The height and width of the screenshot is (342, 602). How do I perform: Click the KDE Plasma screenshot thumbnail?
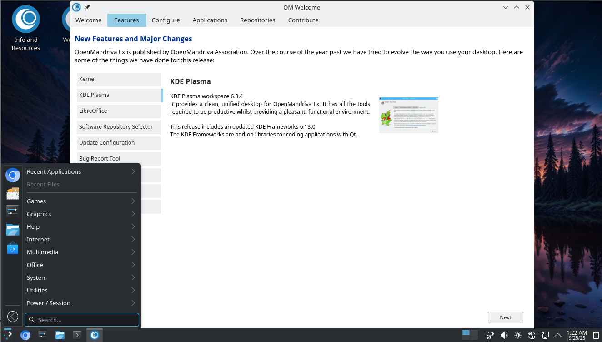[x=408, y=115]
